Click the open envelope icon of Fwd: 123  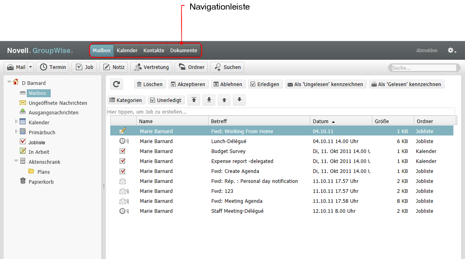(x=123, y=191)
